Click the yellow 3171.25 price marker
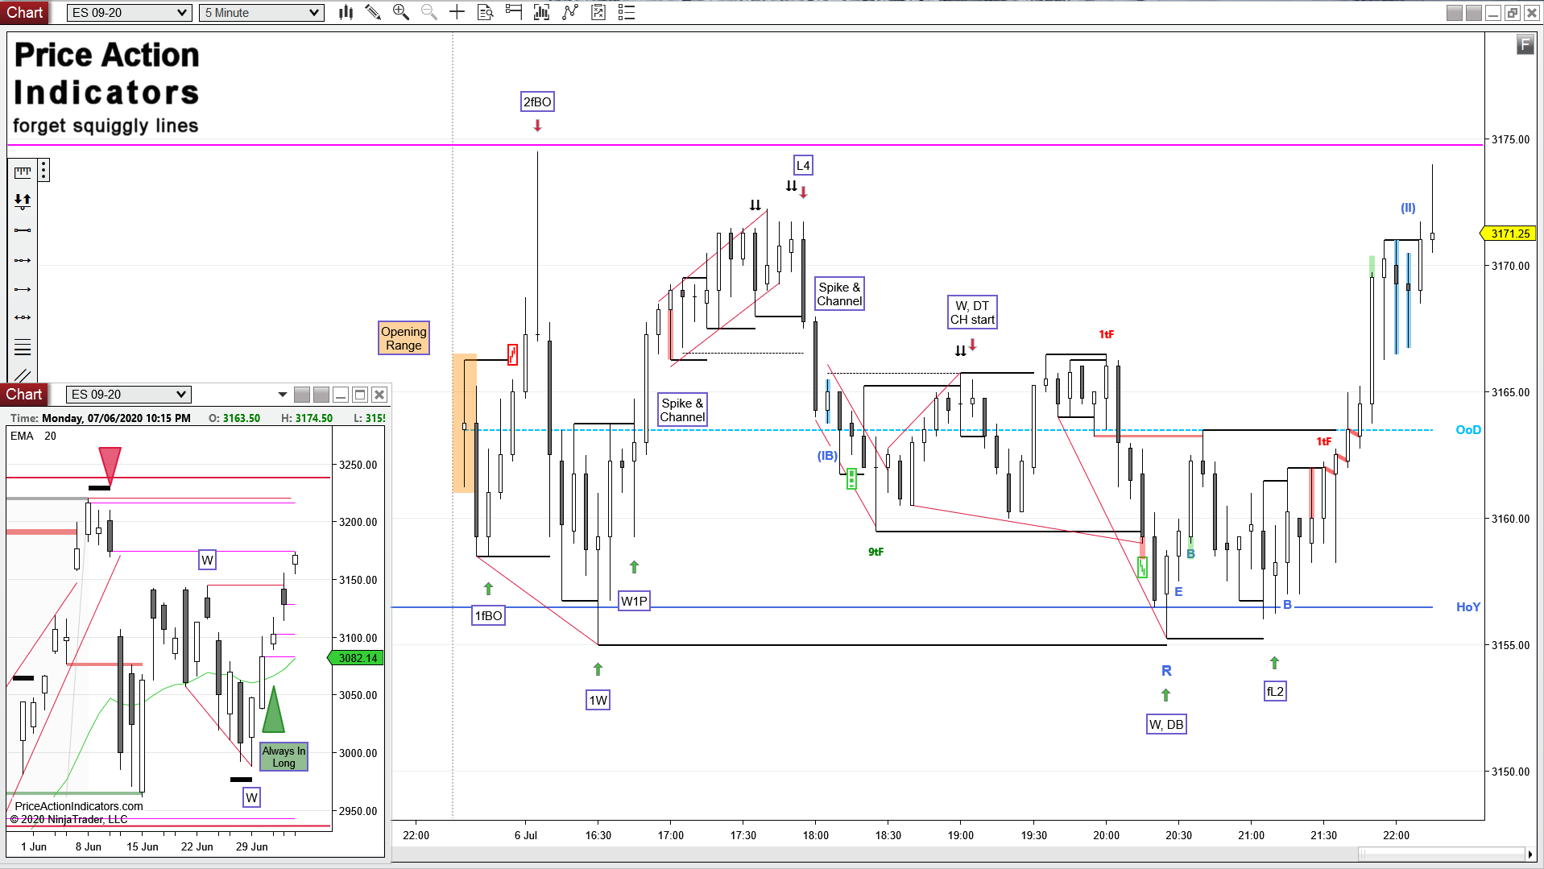This screenshot has width=1544, height=869. tap(1509, 234)
